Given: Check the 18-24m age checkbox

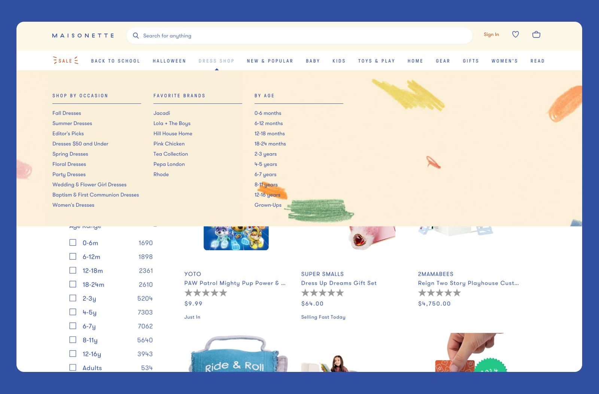Looking at the screenshot, I should click(x=73, y=284).
